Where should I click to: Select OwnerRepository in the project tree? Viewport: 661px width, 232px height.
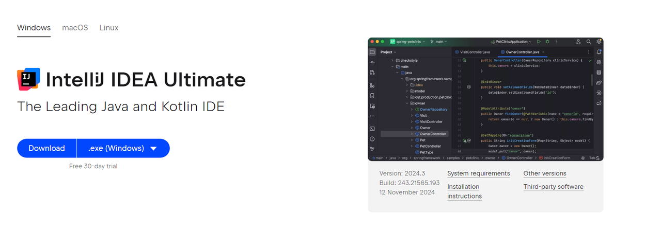(433, 110)
